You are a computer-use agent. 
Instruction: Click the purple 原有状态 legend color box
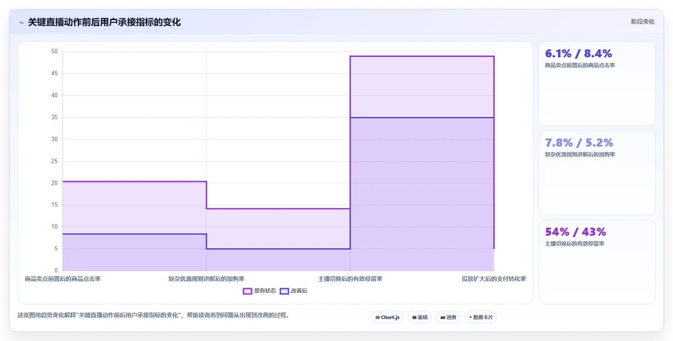247,291
